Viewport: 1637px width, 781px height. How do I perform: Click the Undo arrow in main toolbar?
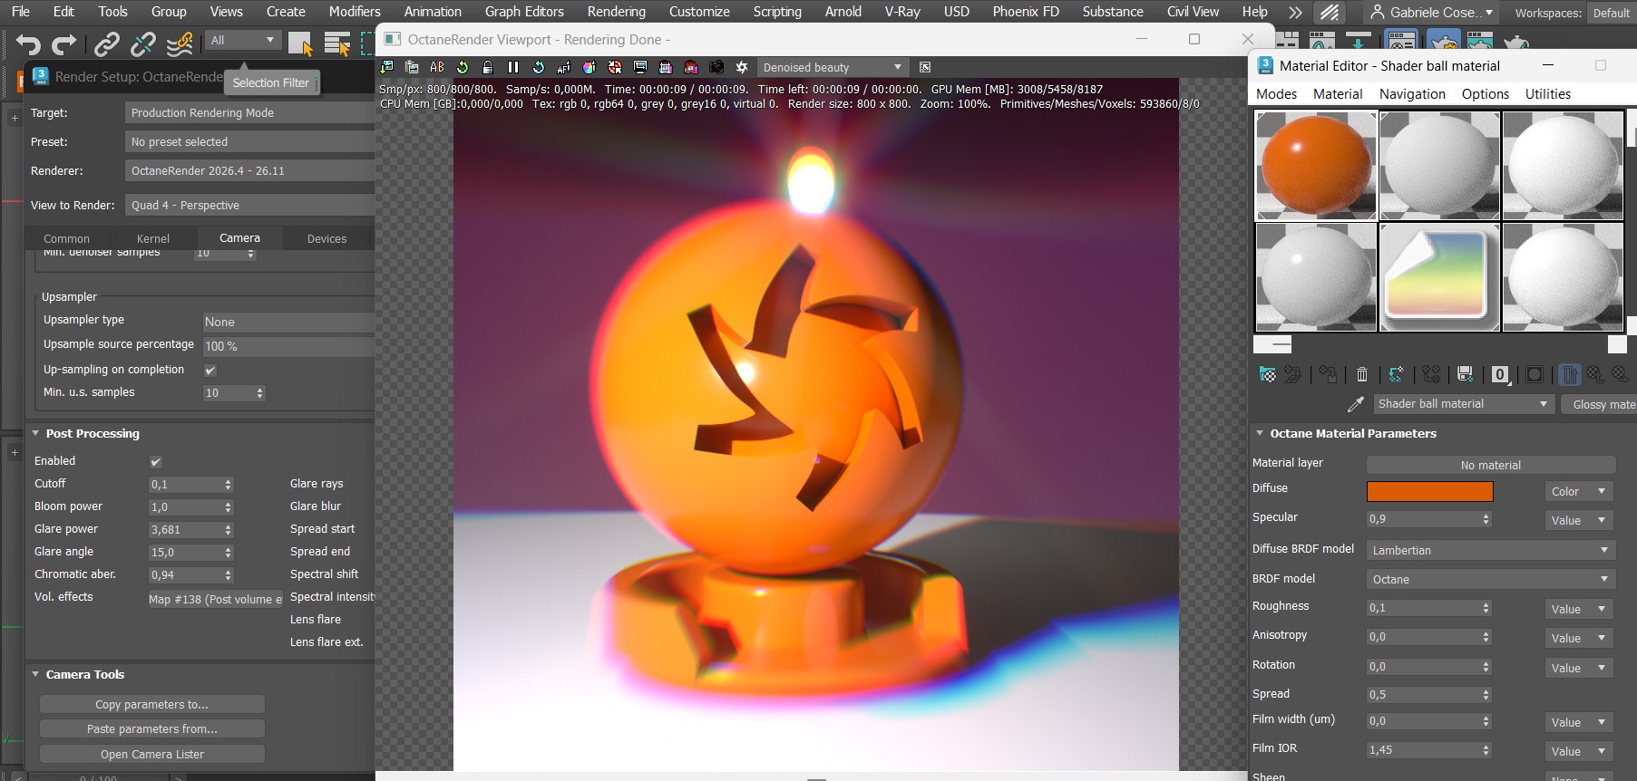[x=29, y=43]
